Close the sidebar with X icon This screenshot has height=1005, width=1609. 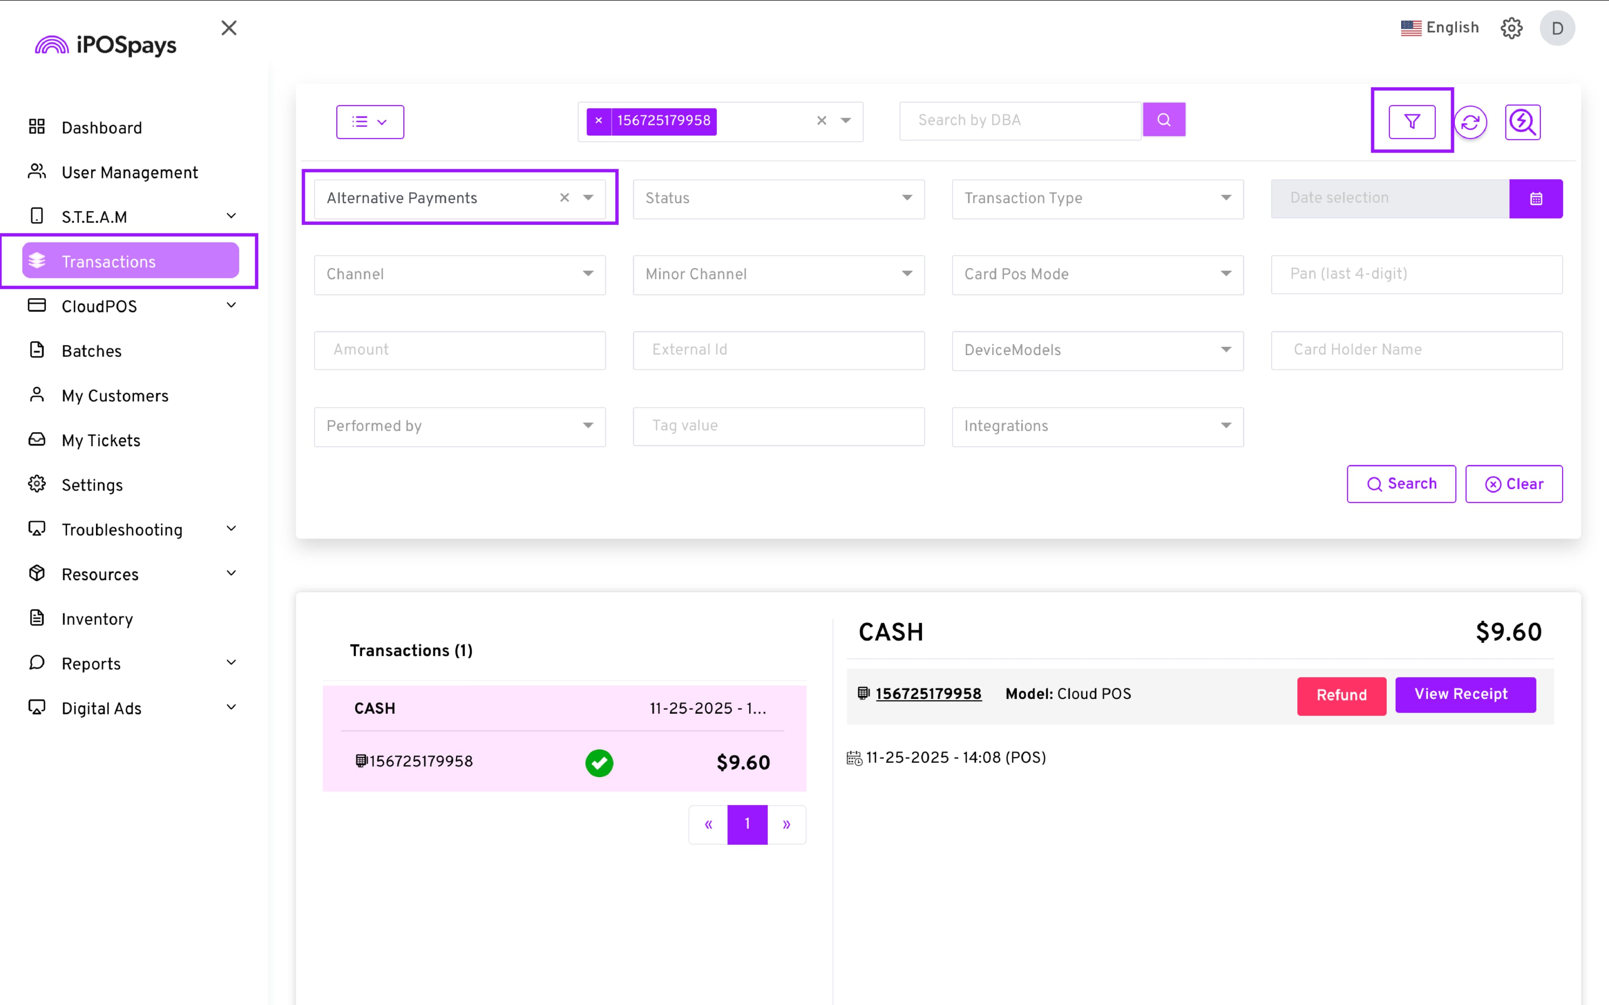(229, 28)
